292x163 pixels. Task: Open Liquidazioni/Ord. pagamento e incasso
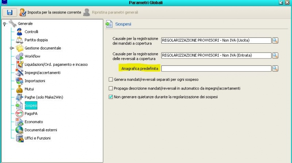tap(56, 64)
